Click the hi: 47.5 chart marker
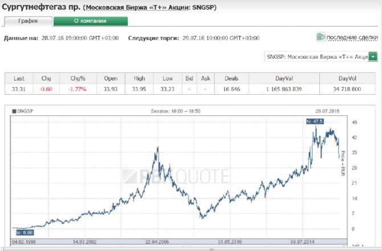Screen dimensions: 382x251 [315, 121]
